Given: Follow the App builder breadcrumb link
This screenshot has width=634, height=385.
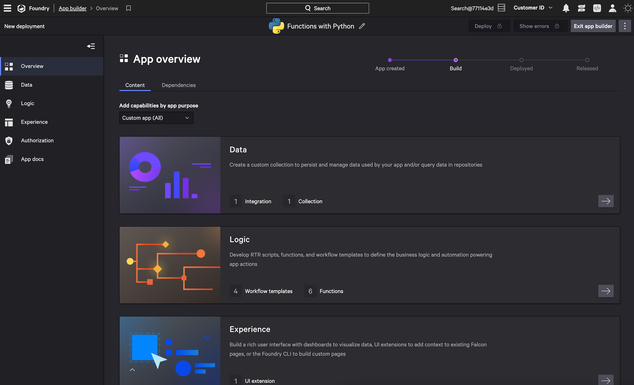Looking at the screenshot, I should 72,8.
